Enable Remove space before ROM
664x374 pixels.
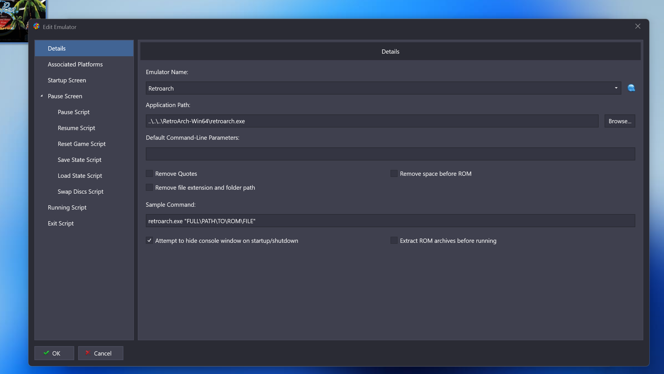(x=394, y=174)
